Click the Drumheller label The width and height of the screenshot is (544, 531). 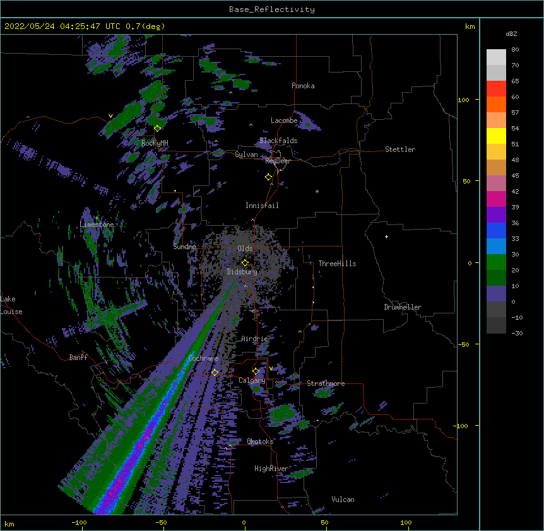pyautogui.click(x=403, y=307)
